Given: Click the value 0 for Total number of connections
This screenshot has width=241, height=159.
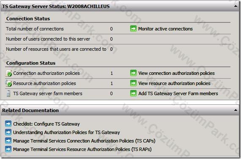Looking at the screenshot, I should point(111,29).
